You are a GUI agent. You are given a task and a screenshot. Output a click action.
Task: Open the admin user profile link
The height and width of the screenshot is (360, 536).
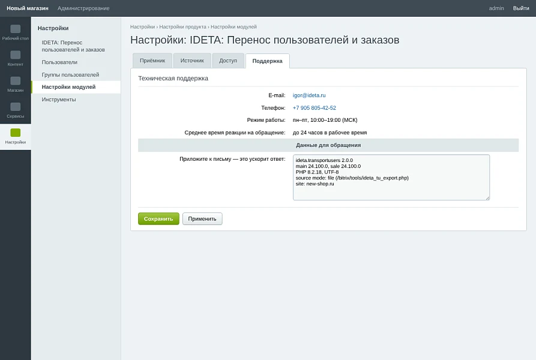pos(496,8)
